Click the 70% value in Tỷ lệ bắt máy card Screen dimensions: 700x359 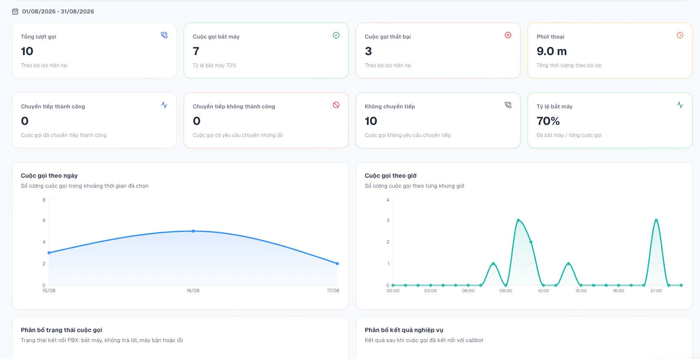click(548, 121)
